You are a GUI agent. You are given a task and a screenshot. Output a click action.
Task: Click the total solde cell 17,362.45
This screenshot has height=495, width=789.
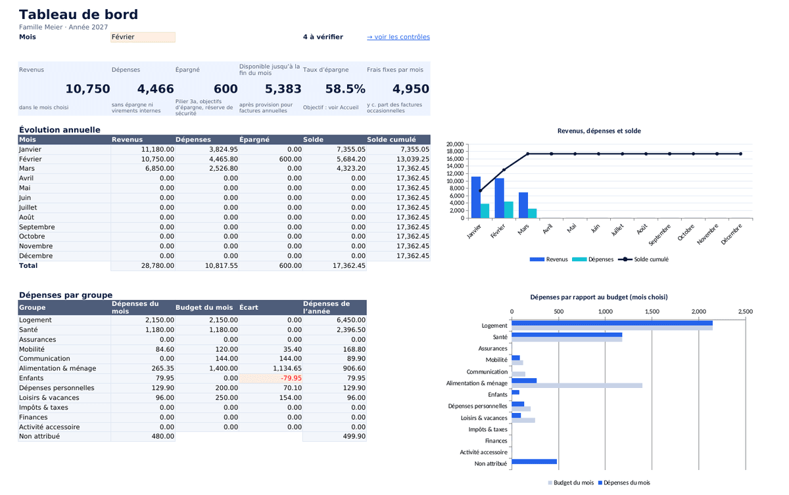click(x=334, y=266)
